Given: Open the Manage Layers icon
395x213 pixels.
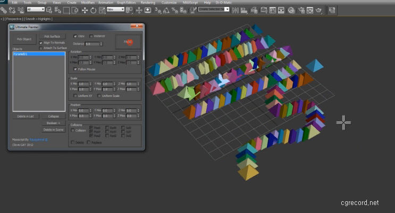Looking at the screenshot, I should [x=254, y=10].
